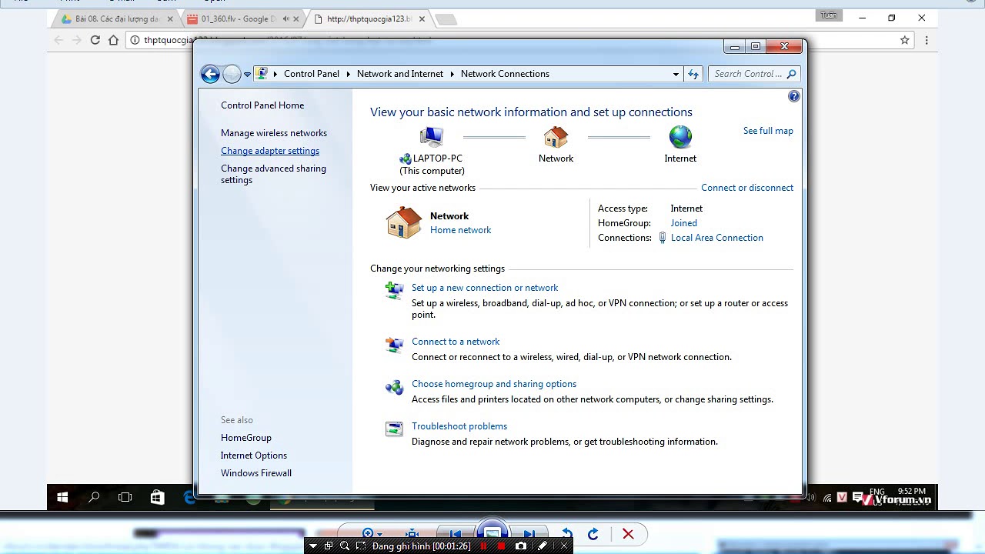Click Set up a new connection or network
This screenshot has height=554, width=985.
485,288
